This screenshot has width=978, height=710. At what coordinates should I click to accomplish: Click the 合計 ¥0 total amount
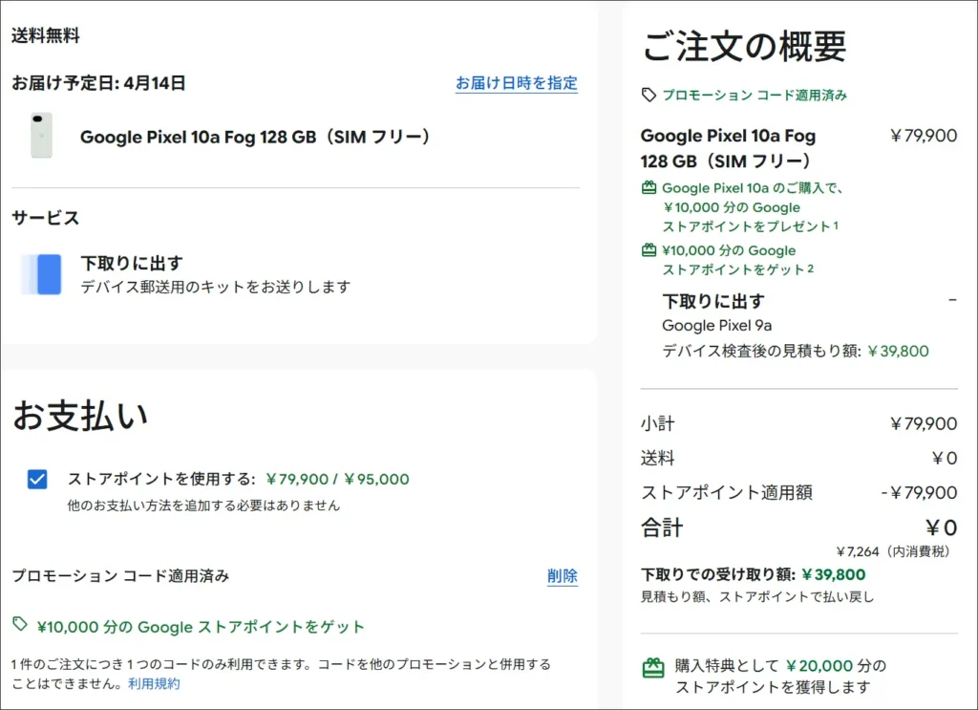(x=941, y=527)
